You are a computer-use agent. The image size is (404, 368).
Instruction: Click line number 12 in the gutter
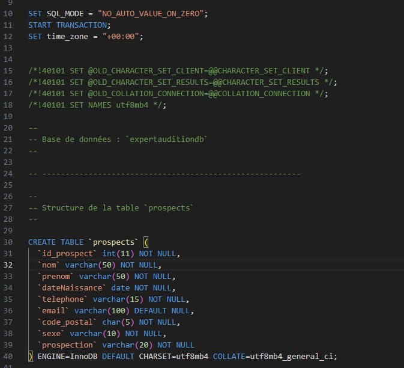click(8, 37)
